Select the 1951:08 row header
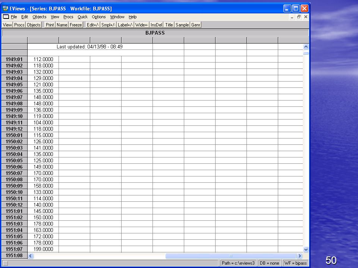The height and width of the screenshot is (268, 358). click(15, 255)
